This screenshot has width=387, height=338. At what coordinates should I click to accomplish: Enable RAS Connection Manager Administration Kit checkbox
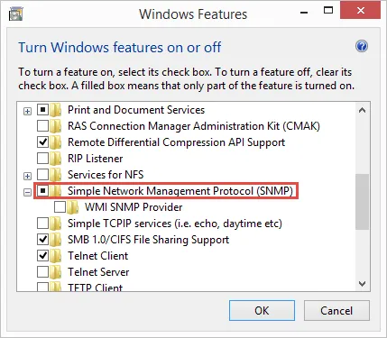click(42, 126)
